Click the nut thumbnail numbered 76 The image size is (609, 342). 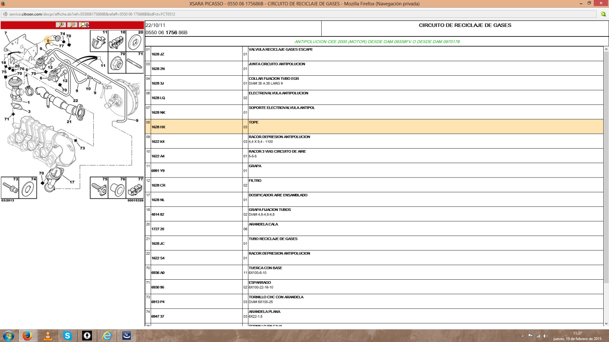pyautogui.click(x=117, y=188)
